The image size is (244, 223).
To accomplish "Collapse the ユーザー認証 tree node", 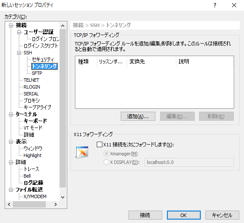I will pos(19,32).
